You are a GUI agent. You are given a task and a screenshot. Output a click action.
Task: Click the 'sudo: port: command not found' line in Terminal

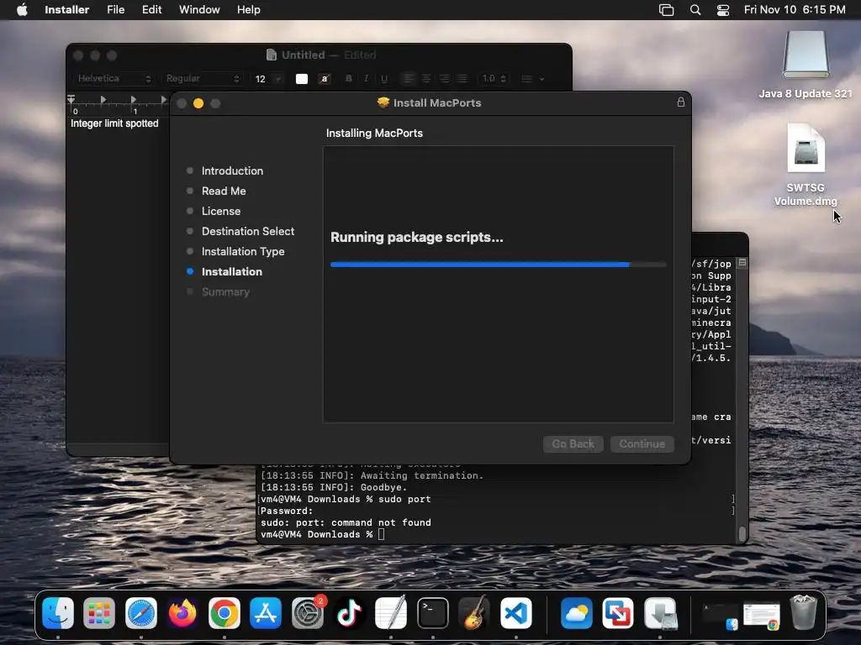[x=346, y=522]
